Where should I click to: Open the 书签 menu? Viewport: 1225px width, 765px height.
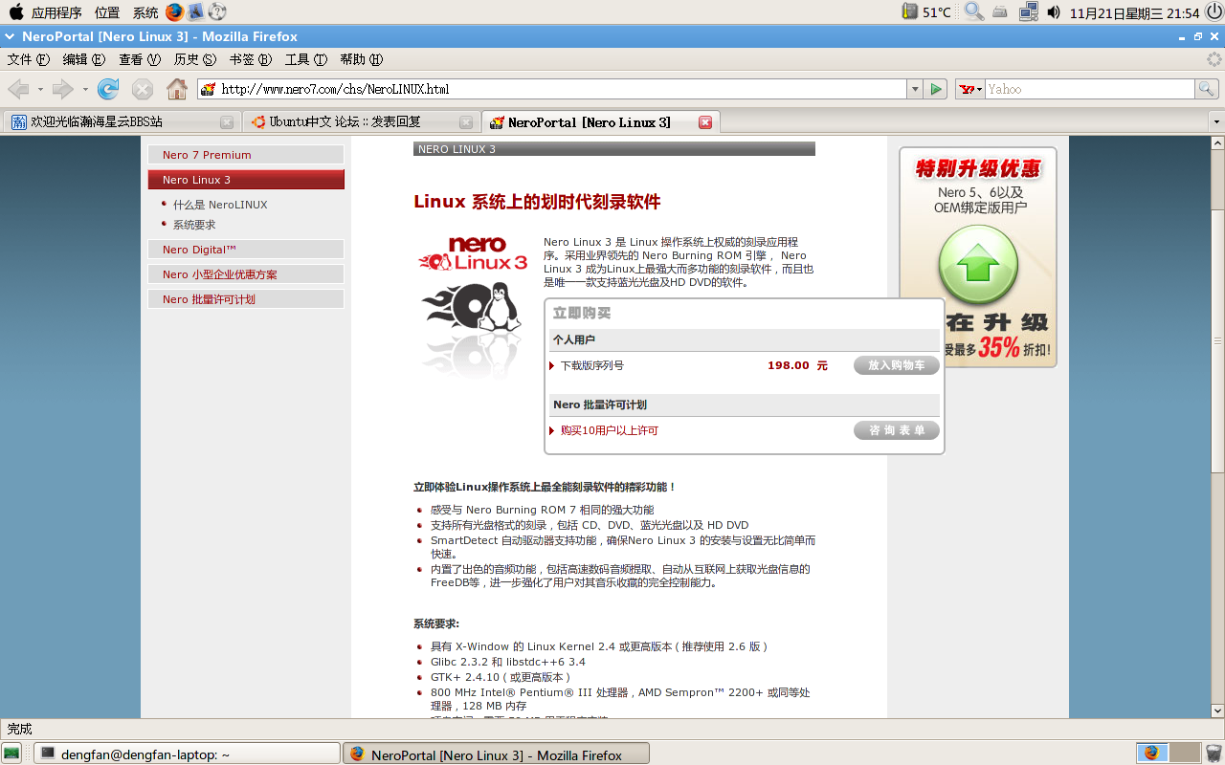(250, 59)
